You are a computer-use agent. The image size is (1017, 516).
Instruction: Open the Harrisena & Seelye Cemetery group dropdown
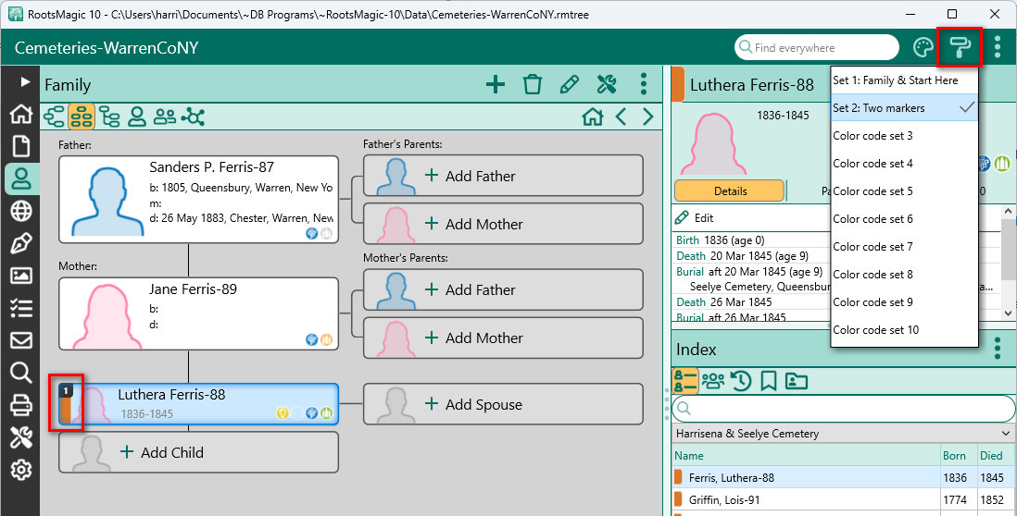(843, 433)
